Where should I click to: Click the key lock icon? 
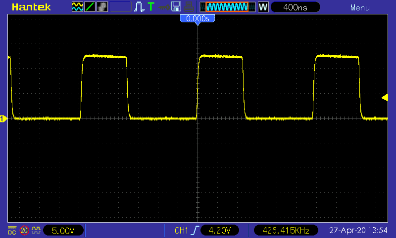pos(164,7)
